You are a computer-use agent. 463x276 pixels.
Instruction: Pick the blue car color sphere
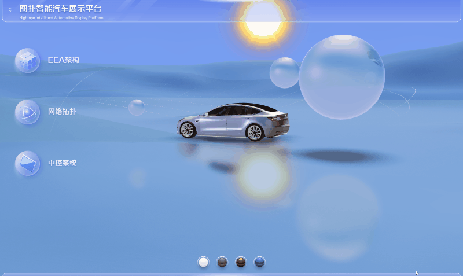click(x=260, y=262)
